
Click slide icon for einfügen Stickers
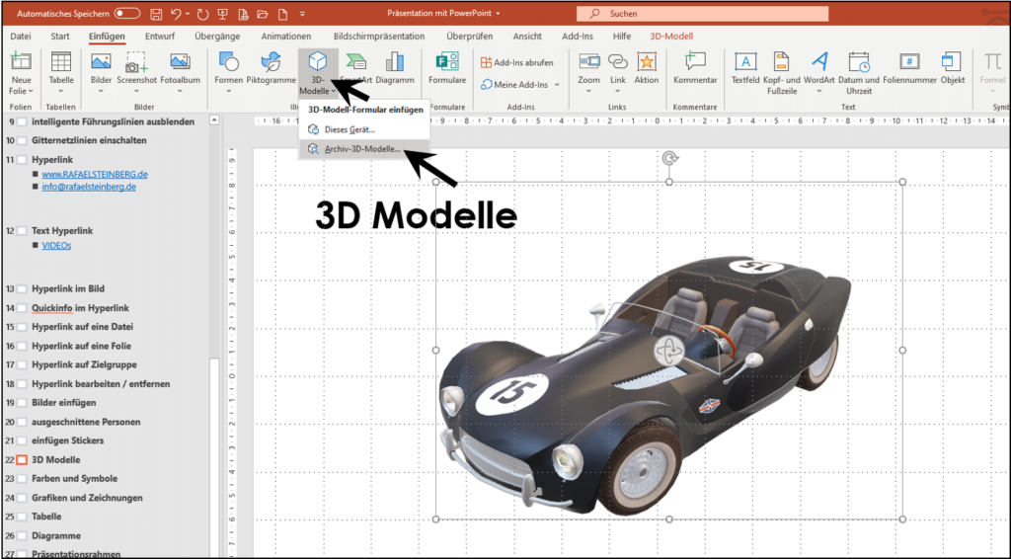pos(22,440)
